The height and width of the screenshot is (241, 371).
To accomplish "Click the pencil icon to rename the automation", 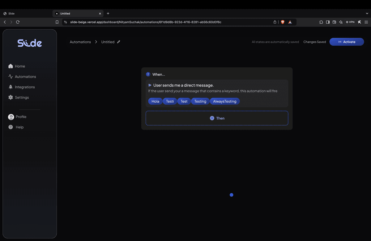I will click(119, 42).
